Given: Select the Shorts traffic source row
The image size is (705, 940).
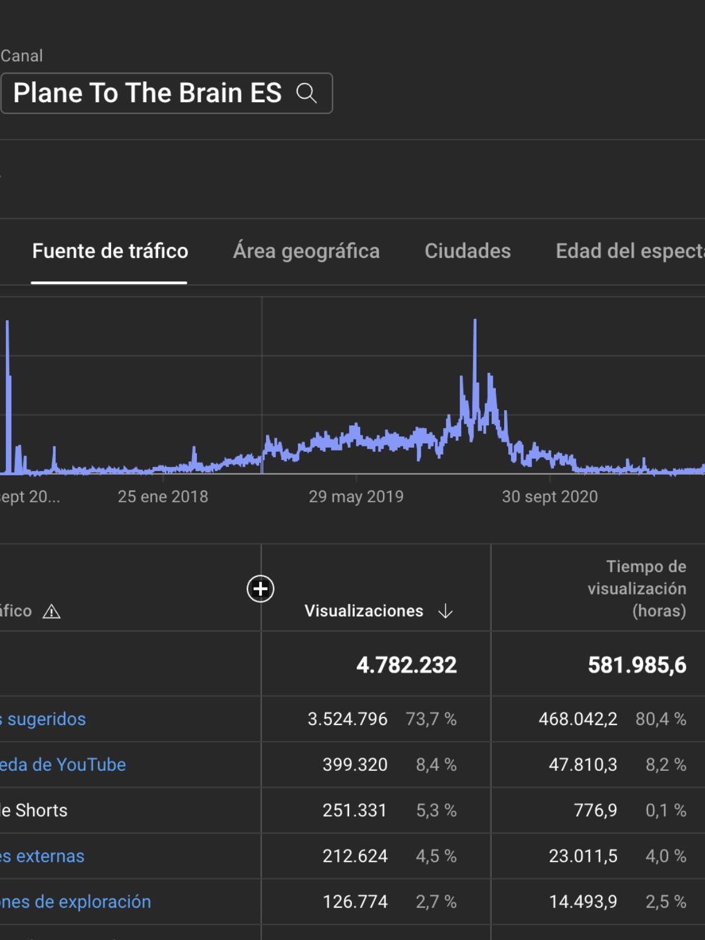Looking at the screenshot, I should click(35, 811).
